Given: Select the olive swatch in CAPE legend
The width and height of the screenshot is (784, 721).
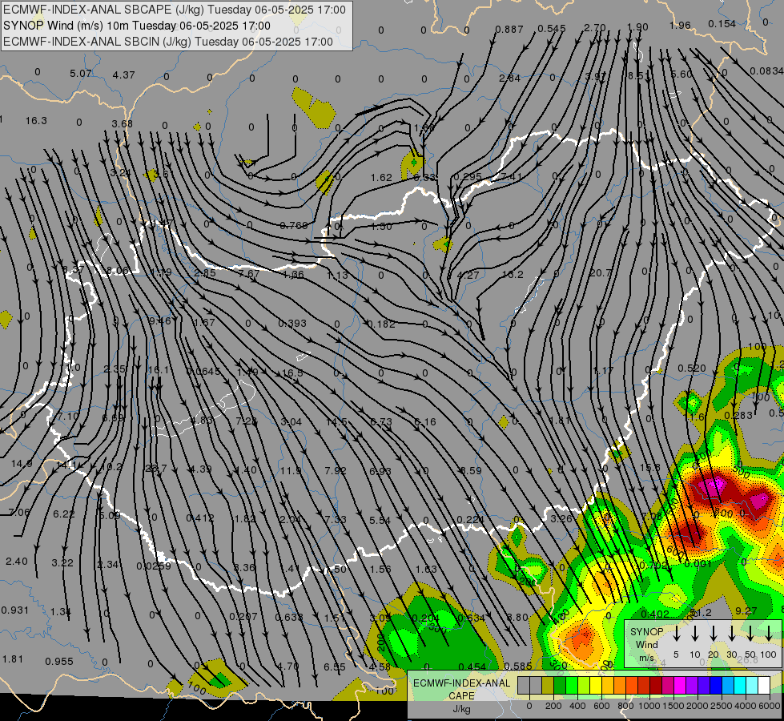Looking at the screenshot, I should (548, 686).
